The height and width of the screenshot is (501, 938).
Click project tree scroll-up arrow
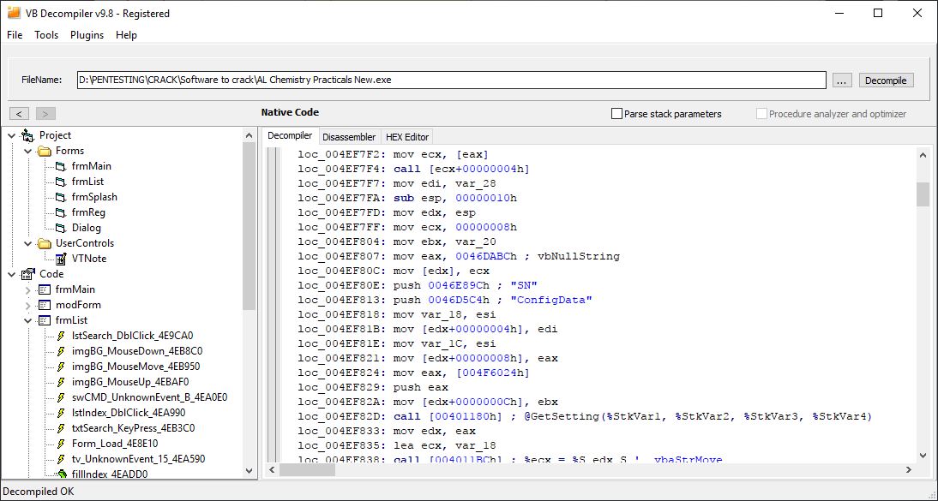point(250,135)
